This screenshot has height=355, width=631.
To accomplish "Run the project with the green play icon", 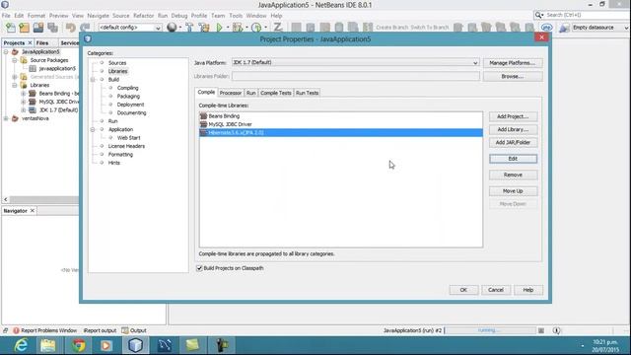I will pyautogui.click(x=219, y=27).
